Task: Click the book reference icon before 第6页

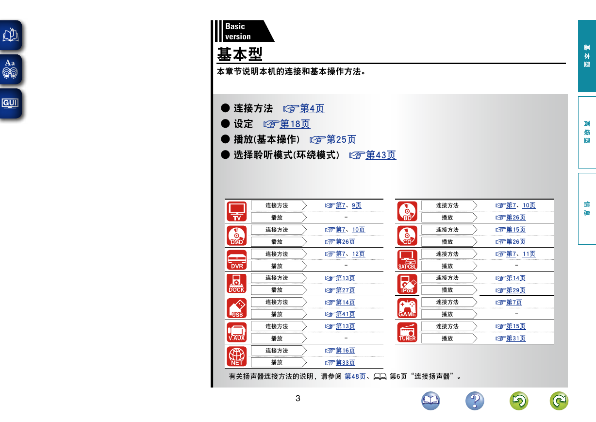Action: 380,376
